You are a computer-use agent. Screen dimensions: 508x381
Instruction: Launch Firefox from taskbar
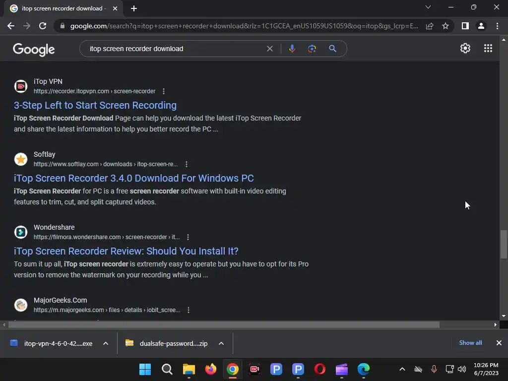pos(210,369)
